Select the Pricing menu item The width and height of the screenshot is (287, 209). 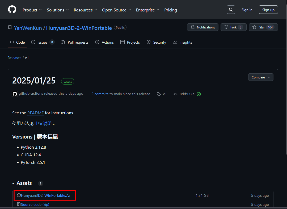coord(171,10)
